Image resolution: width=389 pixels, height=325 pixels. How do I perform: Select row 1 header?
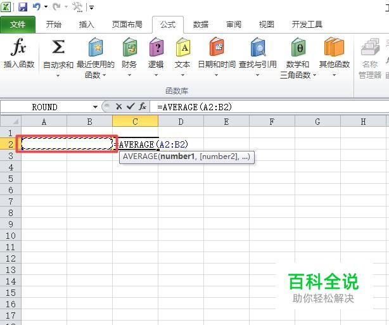[x=11, y=133]
